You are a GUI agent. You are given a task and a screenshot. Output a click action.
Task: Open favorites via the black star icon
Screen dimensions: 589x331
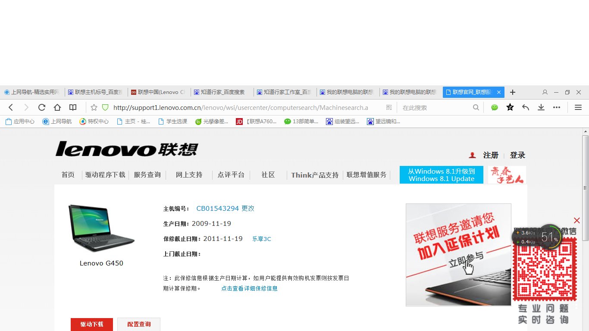click(510, 107)
